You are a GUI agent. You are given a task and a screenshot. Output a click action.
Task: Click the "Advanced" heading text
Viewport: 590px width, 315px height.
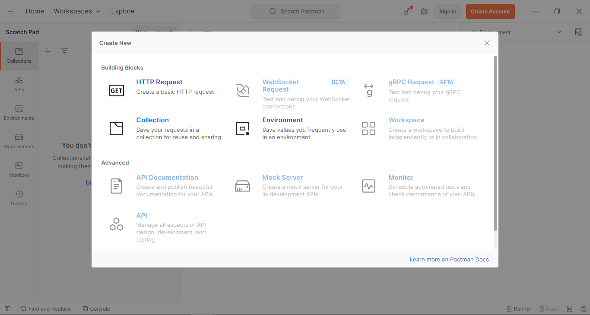(x=115, y=163)
